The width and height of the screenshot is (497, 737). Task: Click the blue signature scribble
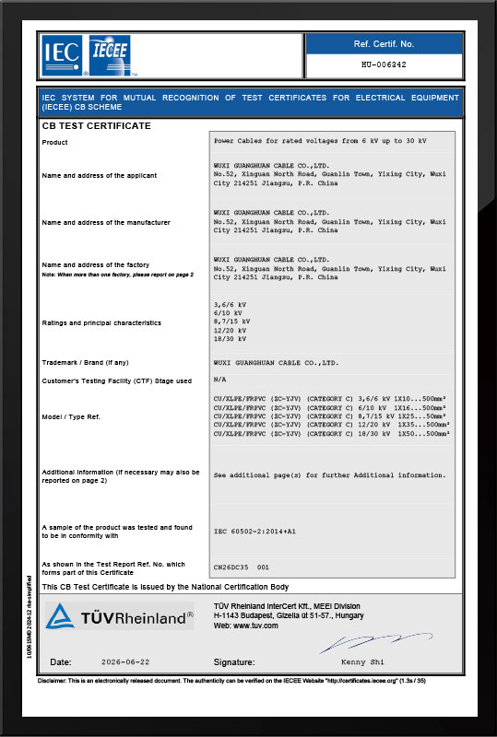(x=376, y=642)
